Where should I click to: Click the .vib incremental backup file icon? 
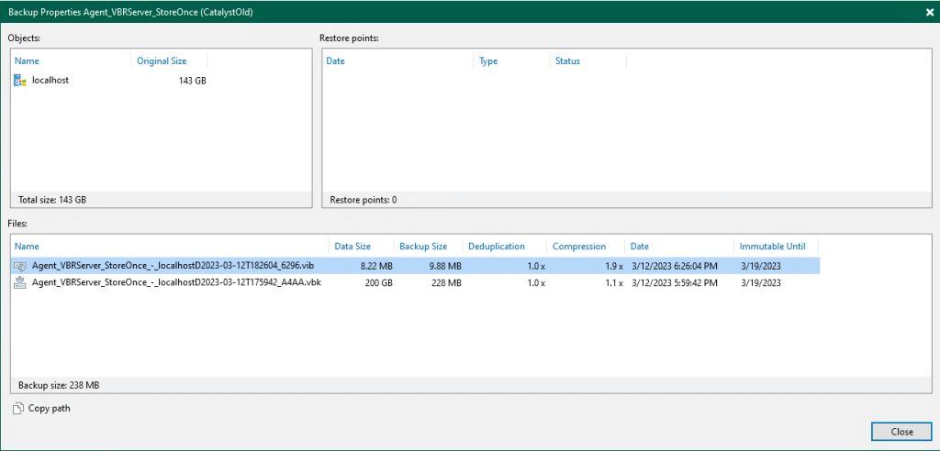[x=20, y=266]
